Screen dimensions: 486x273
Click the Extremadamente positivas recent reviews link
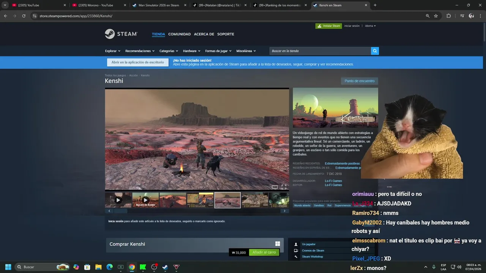[x=342, y=163]
